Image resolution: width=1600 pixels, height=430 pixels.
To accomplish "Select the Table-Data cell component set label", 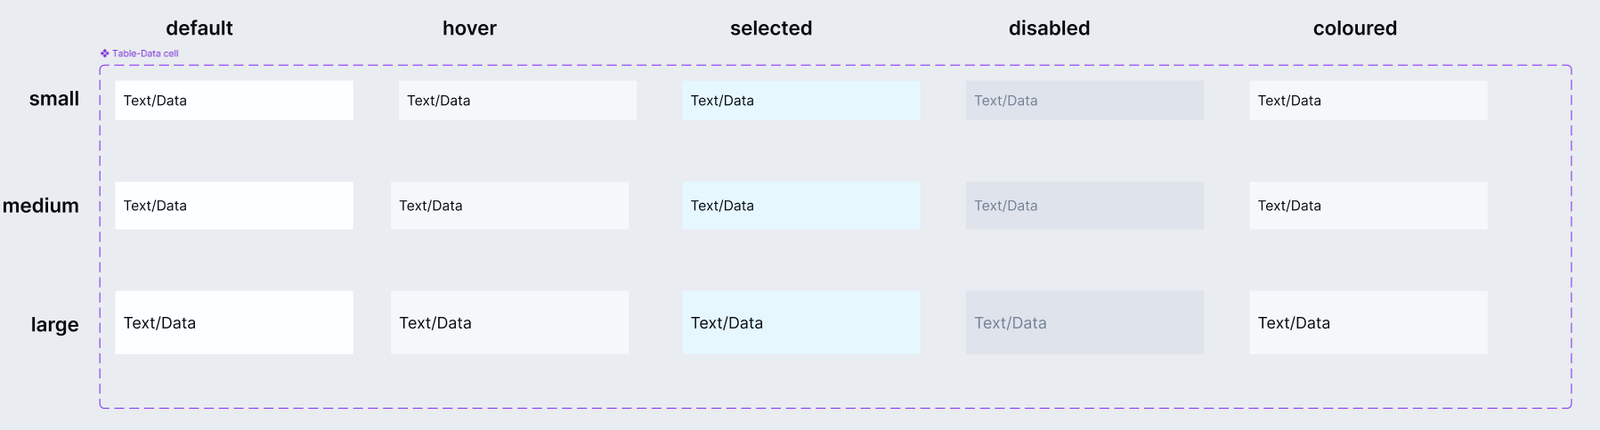I will 145,53.
